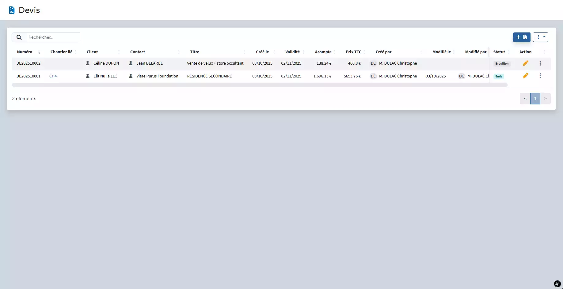Click the DC avatar beside M. DULAC Christophe
Image resolution: width=563 pixels, height=289 pixels.
click(373, 63)
